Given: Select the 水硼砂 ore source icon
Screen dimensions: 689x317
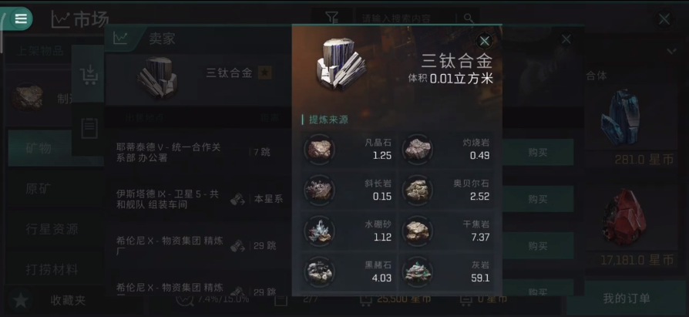Looking at the screenshot, I should (320, 231).
